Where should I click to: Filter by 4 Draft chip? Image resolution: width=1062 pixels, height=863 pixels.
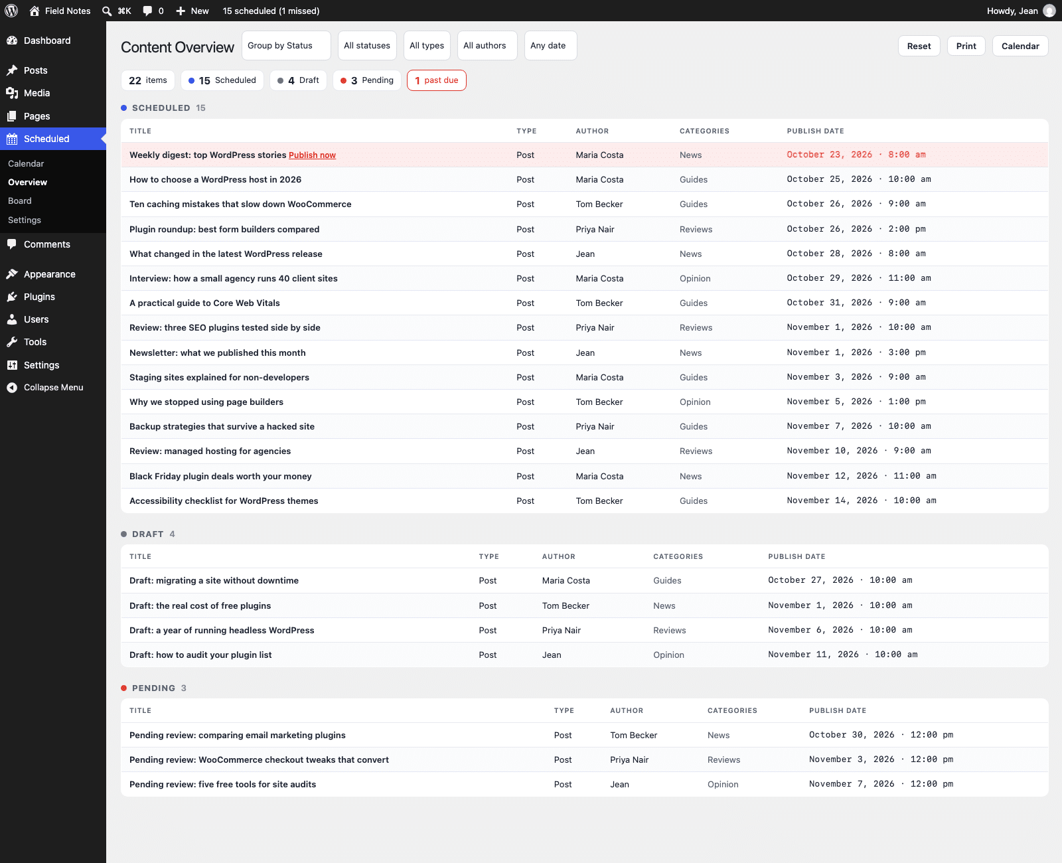[299, 80]
